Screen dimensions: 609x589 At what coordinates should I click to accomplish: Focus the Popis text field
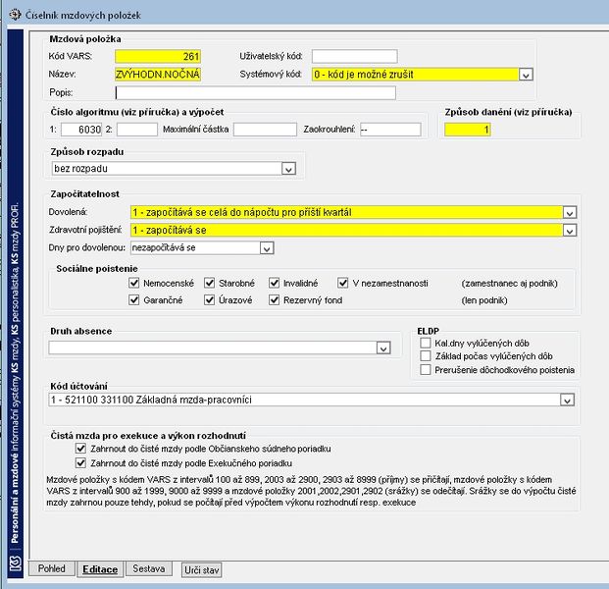tap(256, 93)
